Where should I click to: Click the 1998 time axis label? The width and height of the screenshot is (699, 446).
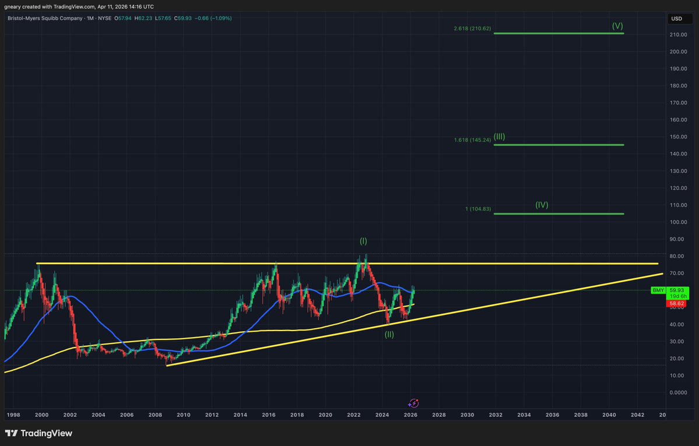pyautogui.click(x=13, y=415)
